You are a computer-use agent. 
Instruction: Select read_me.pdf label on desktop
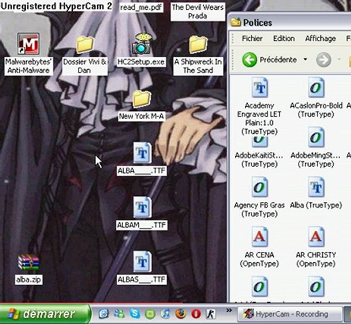(141, 7)
